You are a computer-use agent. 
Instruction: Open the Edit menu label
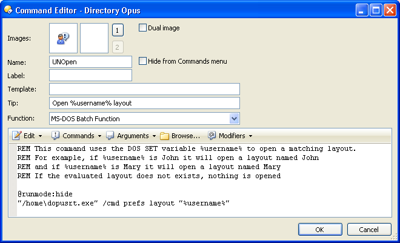coord(29,136)
